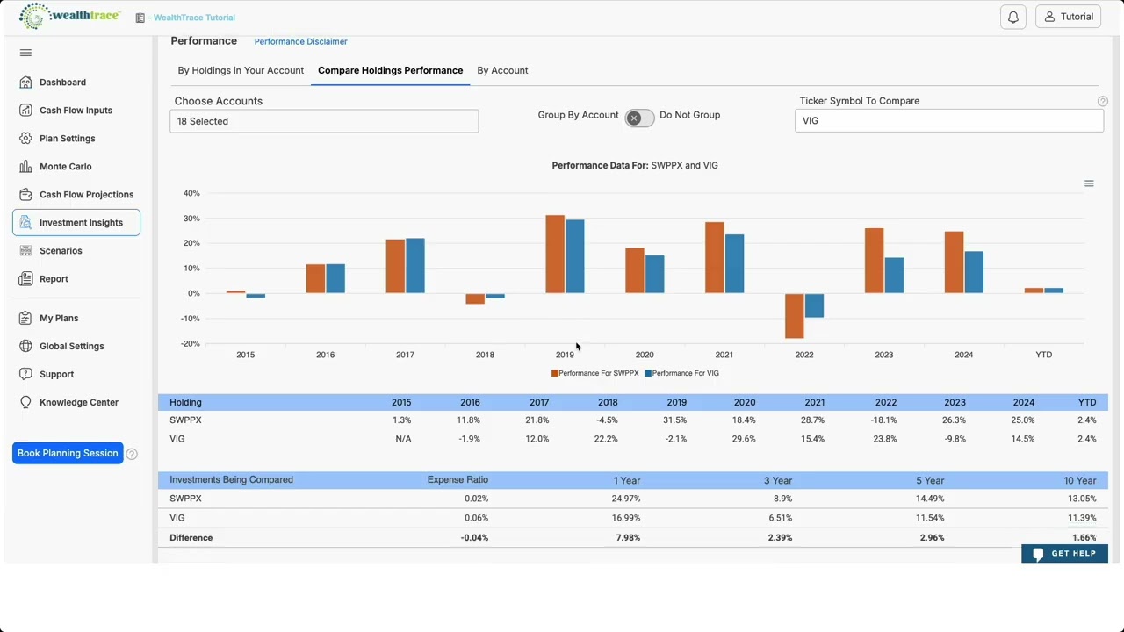Click help icon beside Book Planning Session

pyautogui.click(x=132, y=454)
